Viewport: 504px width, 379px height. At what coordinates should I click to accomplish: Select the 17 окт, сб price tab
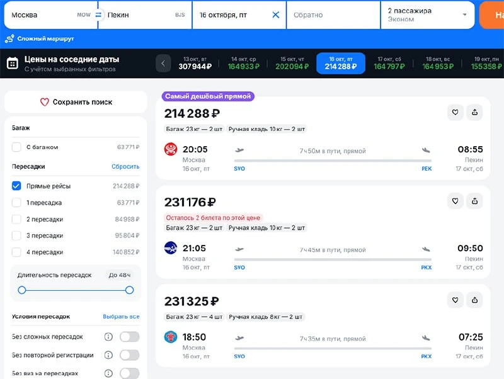coord(389,63)
